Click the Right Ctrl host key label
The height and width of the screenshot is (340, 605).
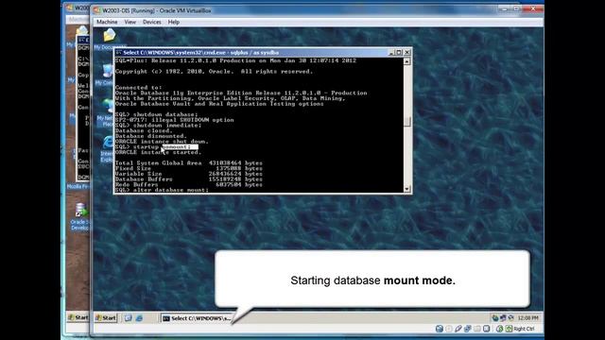click(524, 329)
